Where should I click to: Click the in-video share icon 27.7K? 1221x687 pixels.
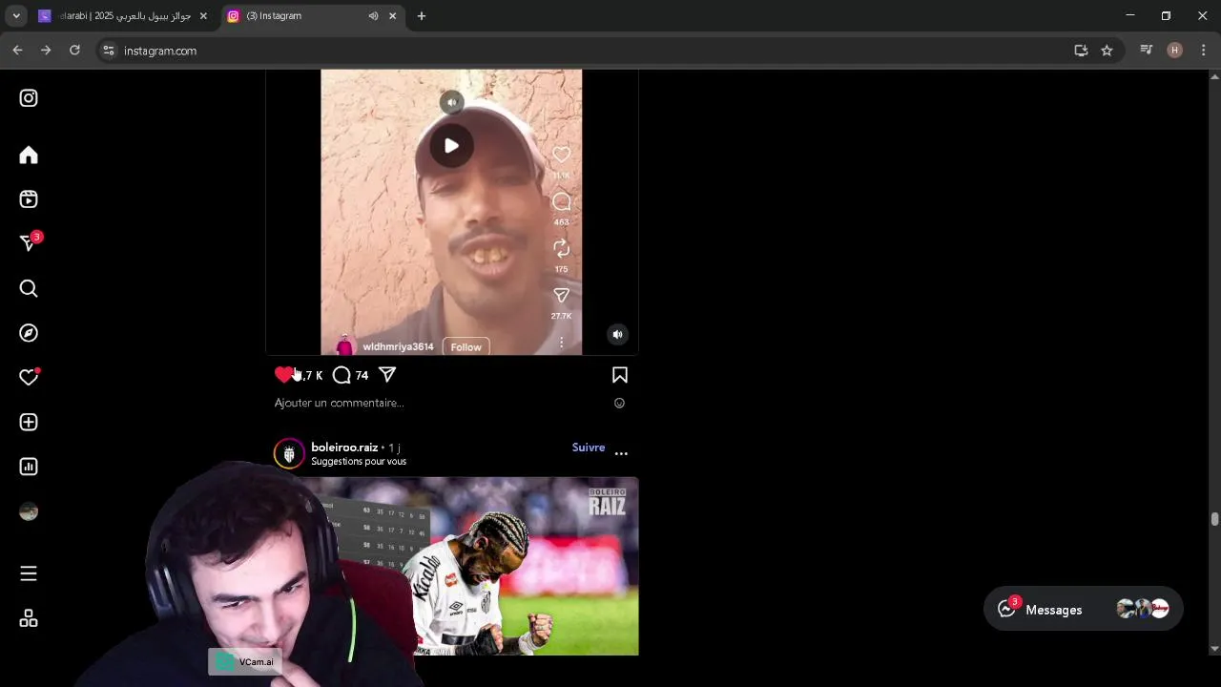click(561, 296)
